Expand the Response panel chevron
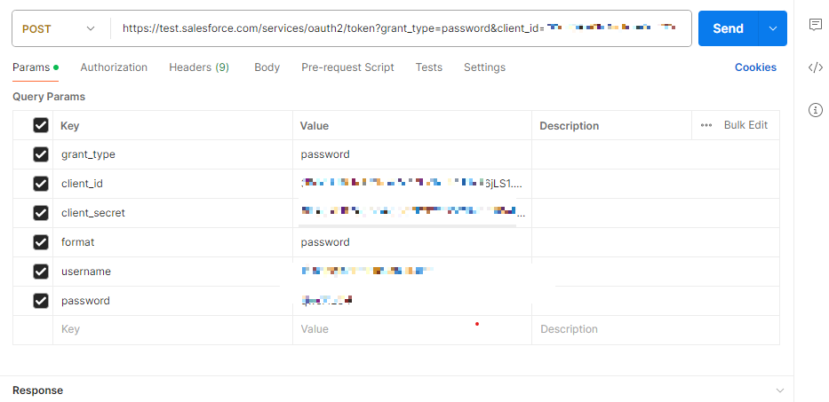The image size is (829, 402). pyautogui.click(x=780, y=390)
